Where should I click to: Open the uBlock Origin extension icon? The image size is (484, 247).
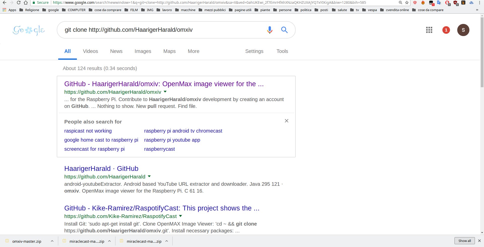click(455, 3)
